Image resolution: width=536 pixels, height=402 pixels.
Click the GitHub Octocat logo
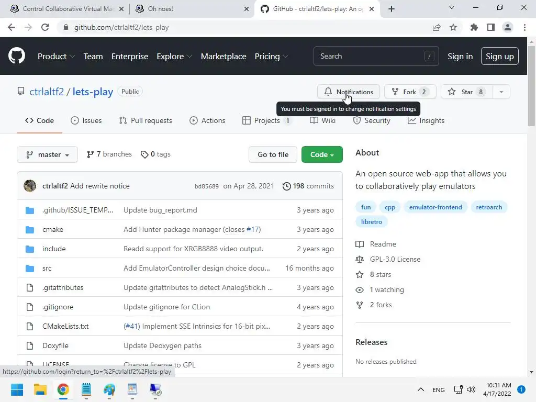pos(17,56)
